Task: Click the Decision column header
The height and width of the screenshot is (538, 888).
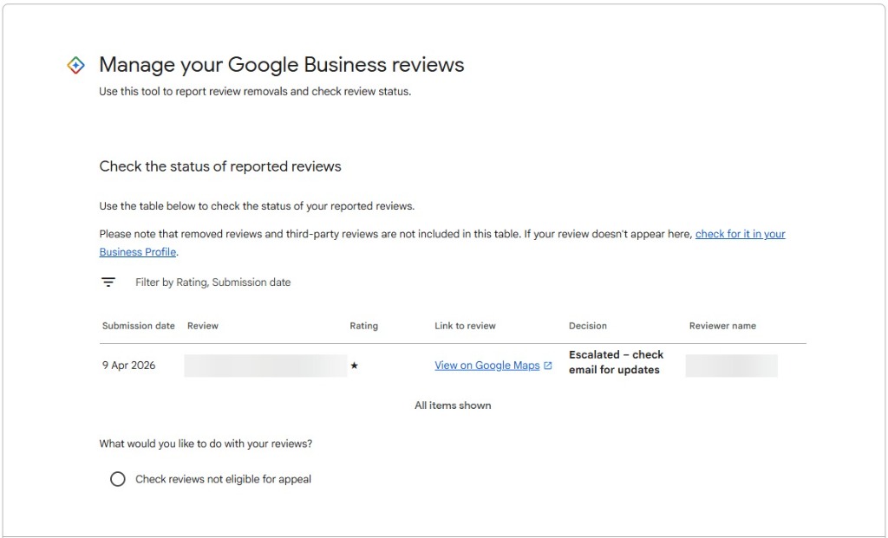Action: tap(588, 326)
